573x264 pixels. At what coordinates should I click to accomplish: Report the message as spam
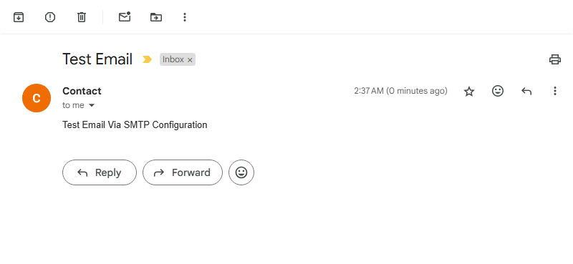(x=50, y=17)
